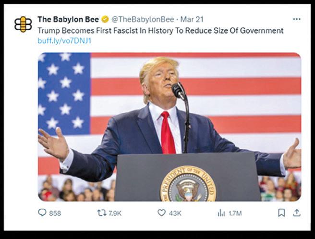
Task: Click the gold verified badge
Action: [x=105, y=20]
